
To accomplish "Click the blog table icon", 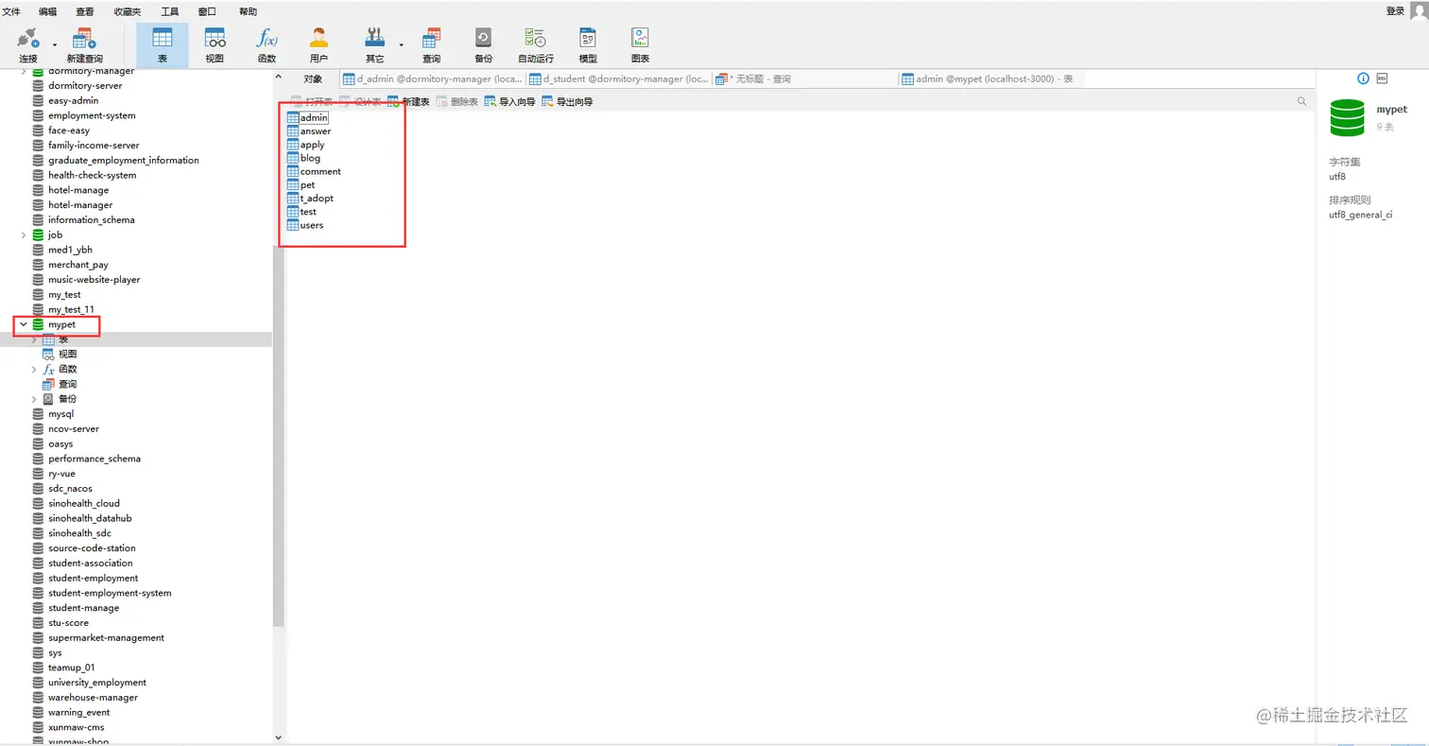I will [x=293, y=158].
